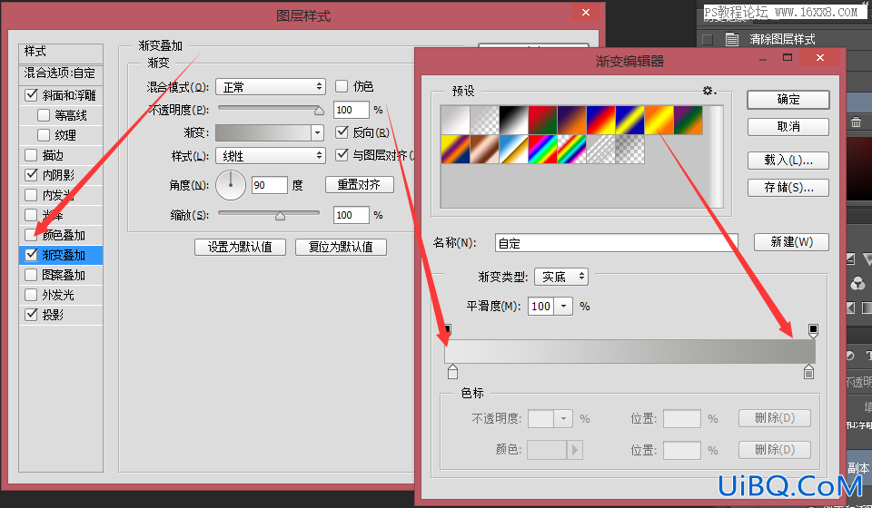
Task: Enable the 外发光 checkbox
Action: pyautogui.click(x=31, y=295)
